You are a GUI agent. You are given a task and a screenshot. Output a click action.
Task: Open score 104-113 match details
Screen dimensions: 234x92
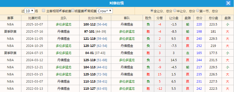coord(90,67)
